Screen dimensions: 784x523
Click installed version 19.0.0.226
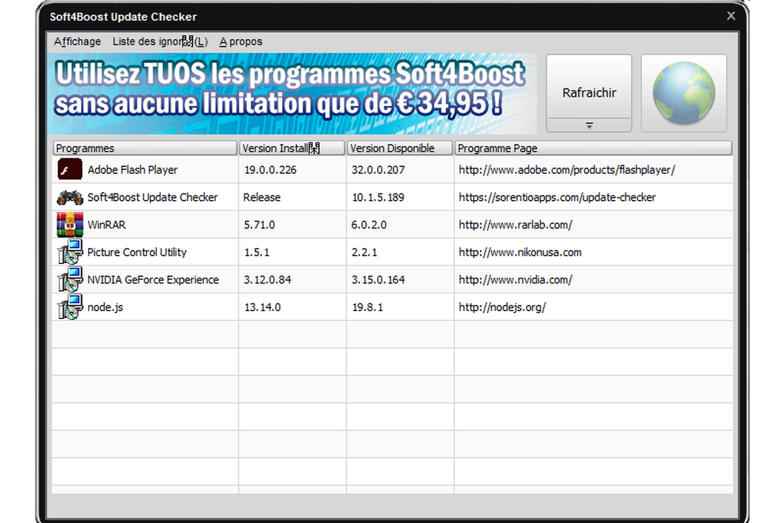(270, 170)
